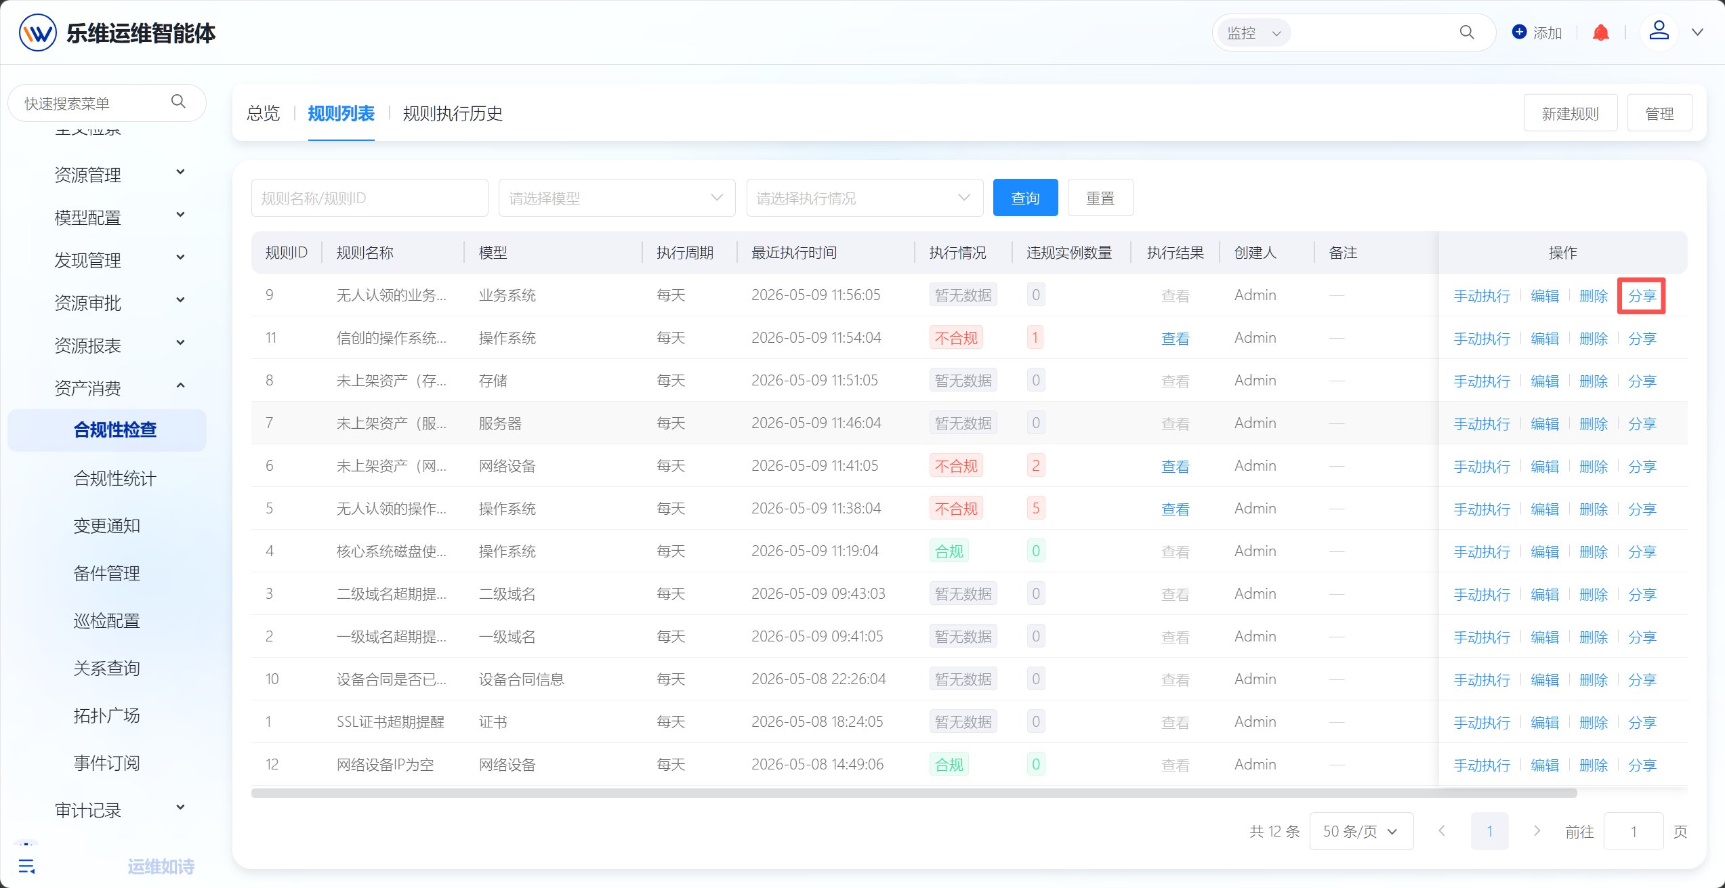The image size is (1725, 888).
Task: Click 删除 for 网络设备IP为空 rule
Action: [1594, 765]
